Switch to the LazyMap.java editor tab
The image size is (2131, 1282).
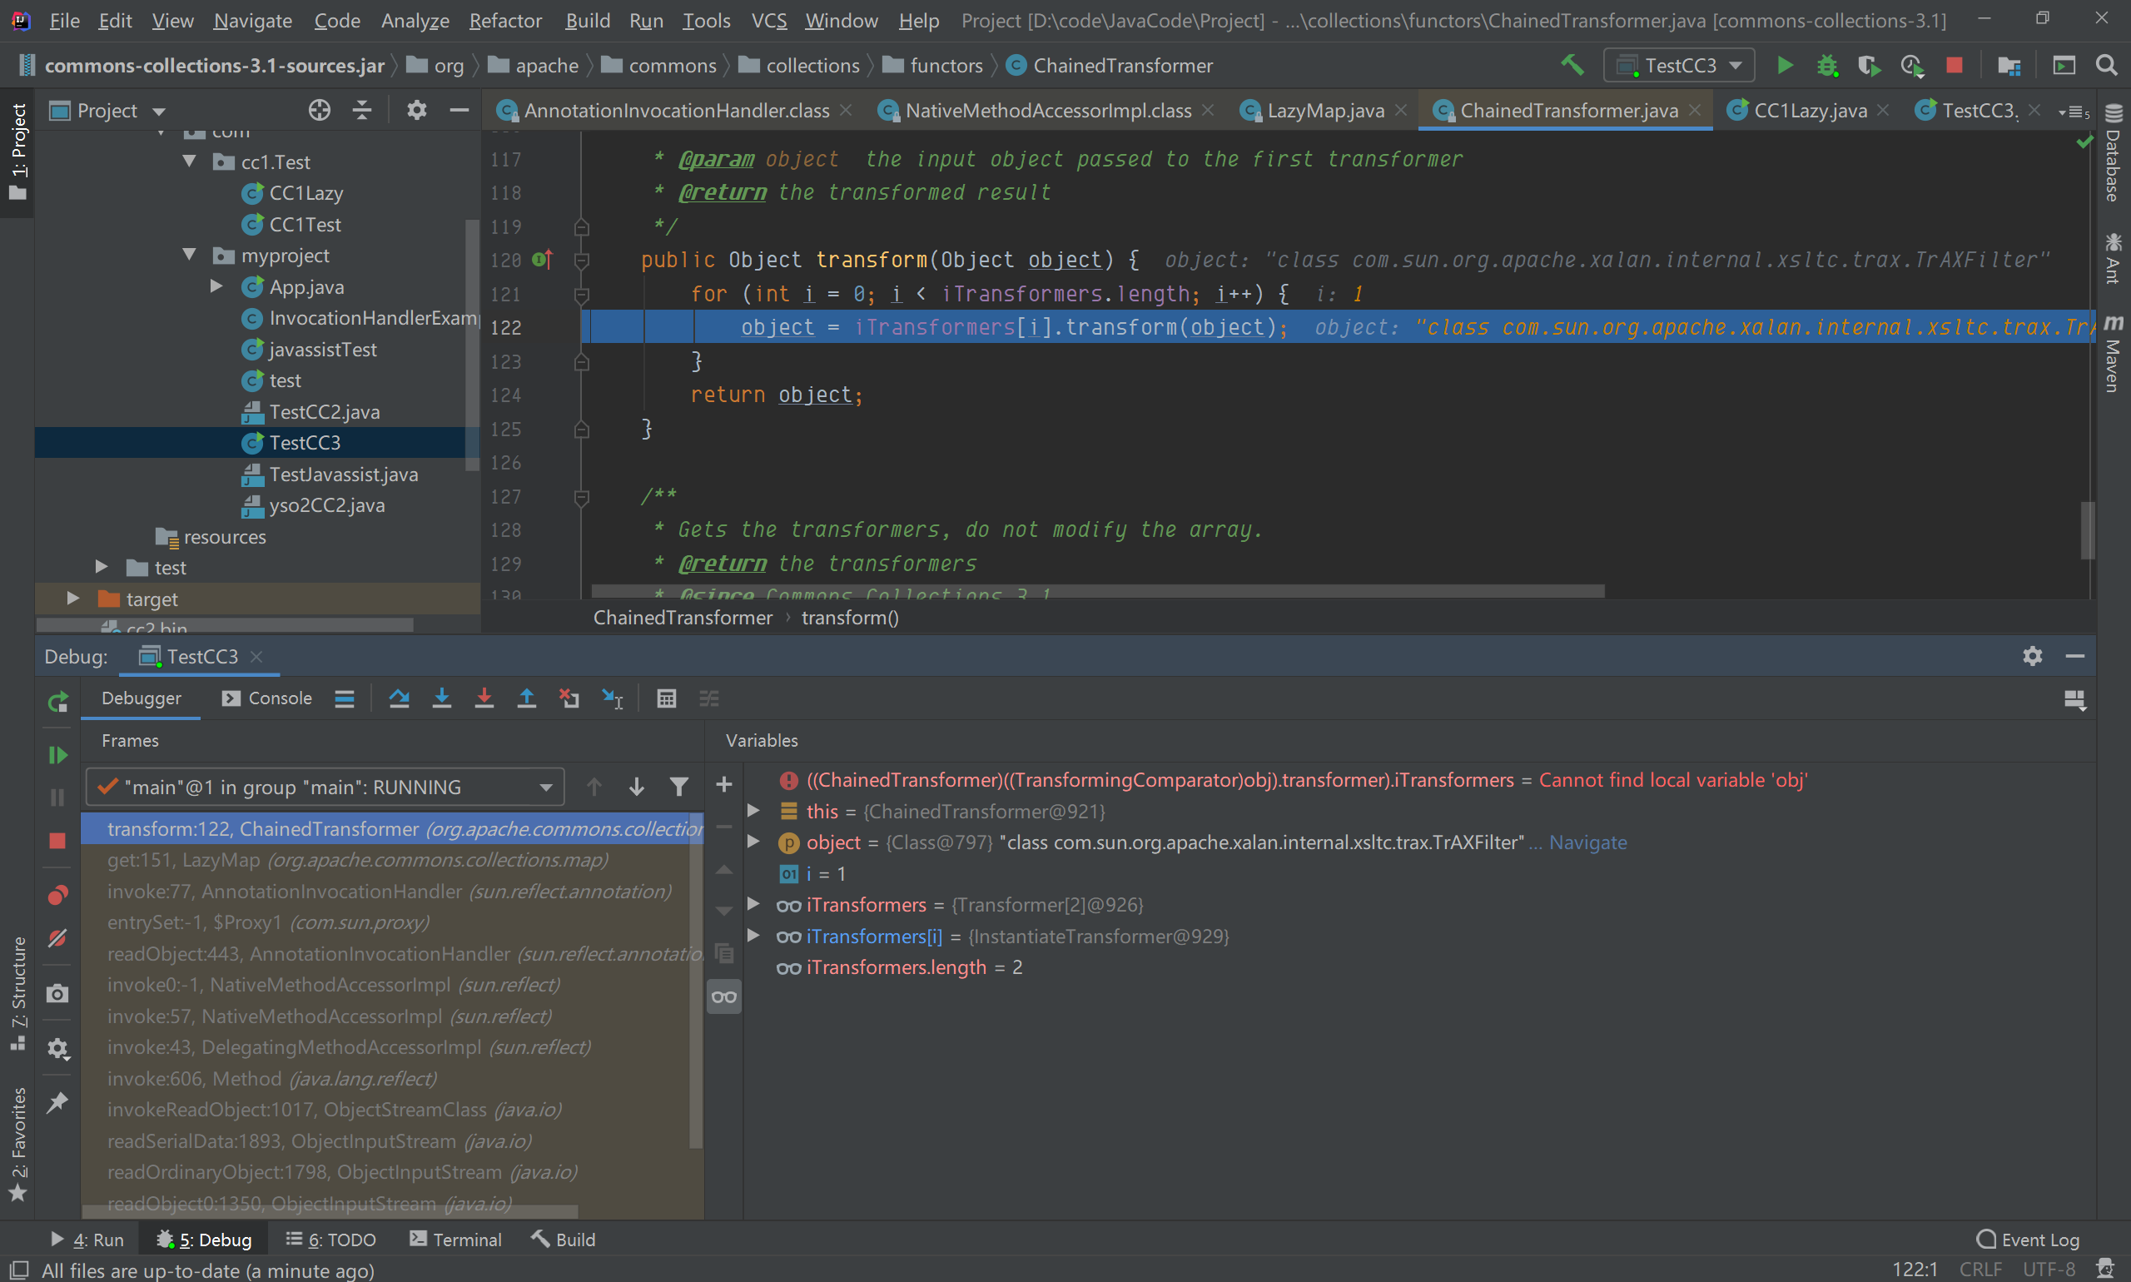pos(1324,111)
